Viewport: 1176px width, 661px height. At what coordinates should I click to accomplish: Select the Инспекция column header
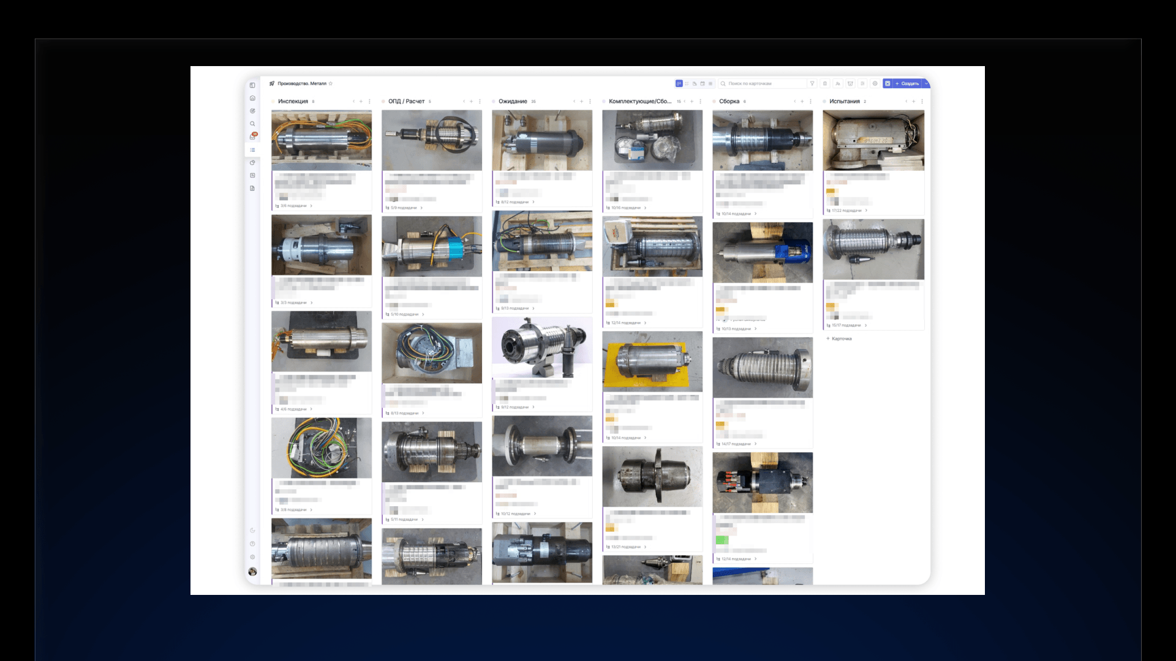pos(293,102)
